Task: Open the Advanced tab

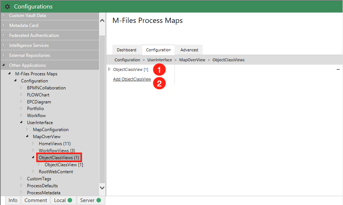Action: [189, 50]
